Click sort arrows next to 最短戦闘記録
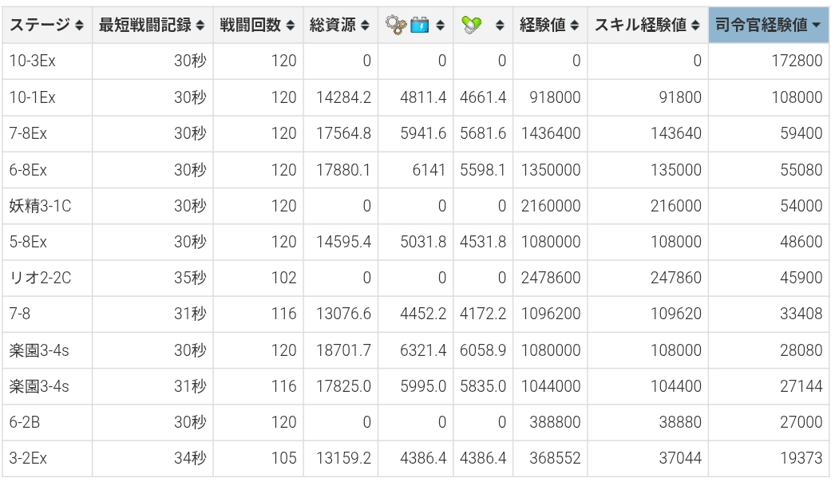This screenshot has height=482, width=835. 200,26
